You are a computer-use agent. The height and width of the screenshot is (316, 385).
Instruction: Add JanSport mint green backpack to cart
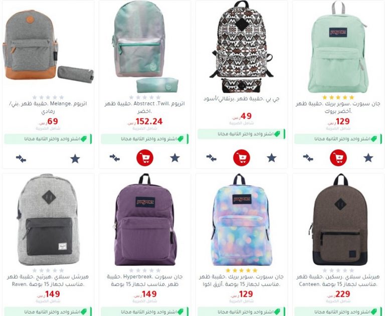(x=338, y=158)
